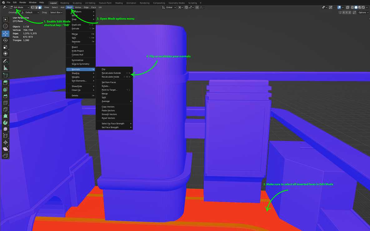This screenshot has width=370, height=231.
Task: Click the Blender logo icon
Action: point(3,2)
